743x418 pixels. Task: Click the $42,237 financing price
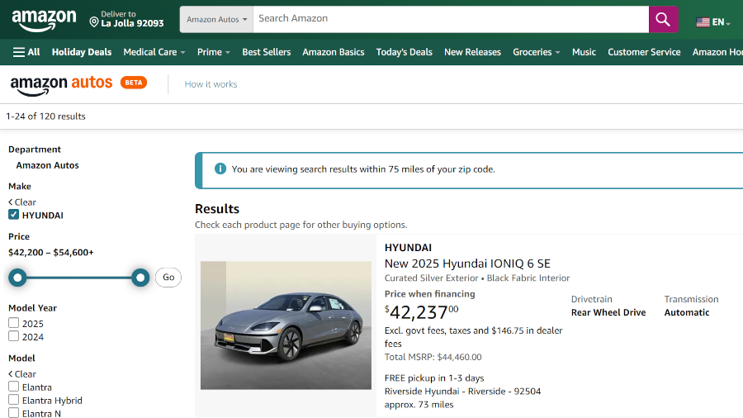(x=421, y=311)
